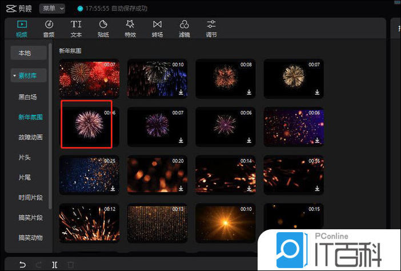The image size is (401, 271).
Task: Open the 贴纸 stickers panel
Action: [103, 28]
